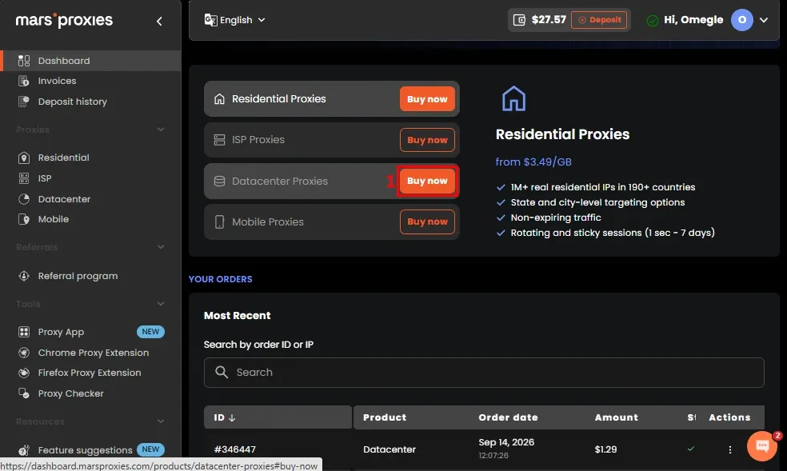The width and height of the screenshot is (787, 471).
Task: Buy now for Datacenter Proxies
Action: point(427,181)
